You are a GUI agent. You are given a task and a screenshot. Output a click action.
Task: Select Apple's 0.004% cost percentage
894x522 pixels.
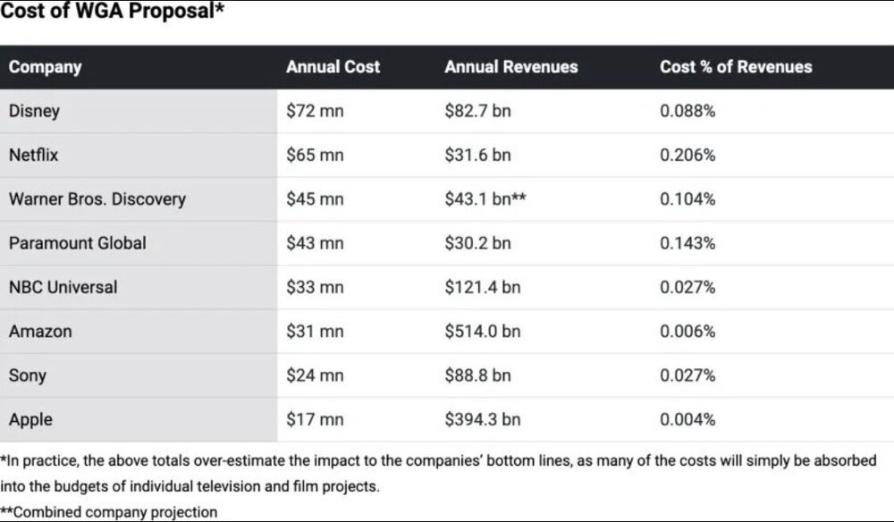tap(687, 419)
